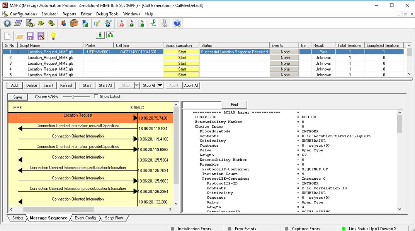Click the yellow Start cell in script row 2
The image size is (415, 231).
[x=181, y=57]
